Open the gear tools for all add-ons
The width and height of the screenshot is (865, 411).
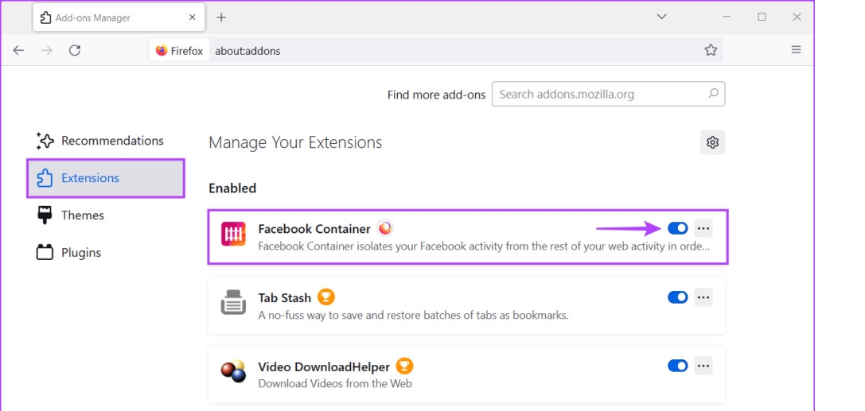coord(713,142)
